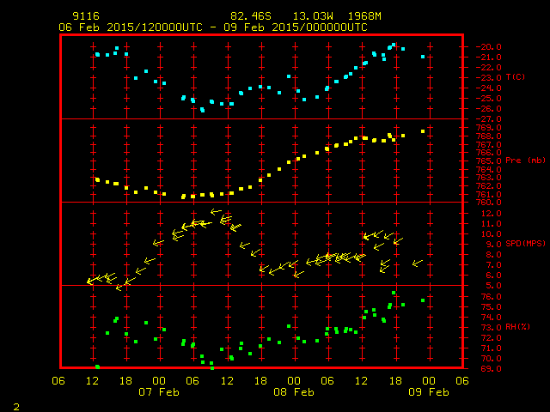Click the end time 09 Feb 2015/000000UTC
The width and height of the screenshot is (550, 412).
[x=296, y=27]
